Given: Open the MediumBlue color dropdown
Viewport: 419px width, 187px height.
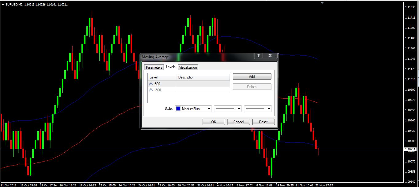Looking at the screenshot, I should tap(193, 109).
